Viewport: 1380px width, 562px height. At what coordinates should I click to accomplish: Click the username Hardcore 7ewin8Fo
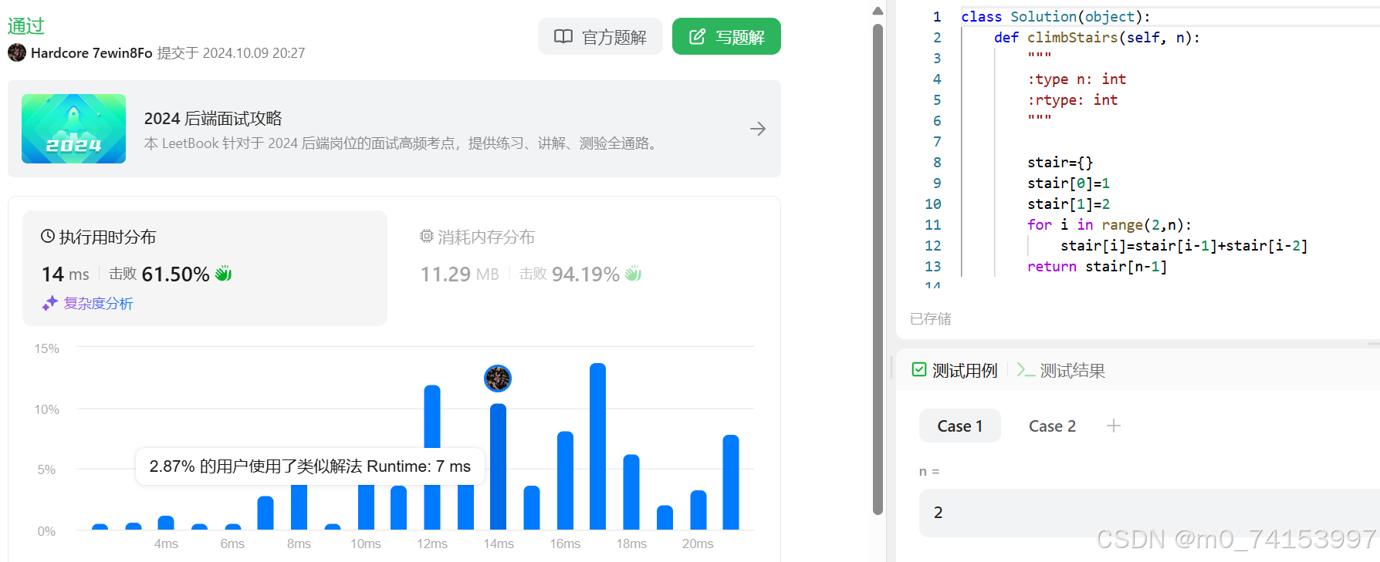(91, 53)
